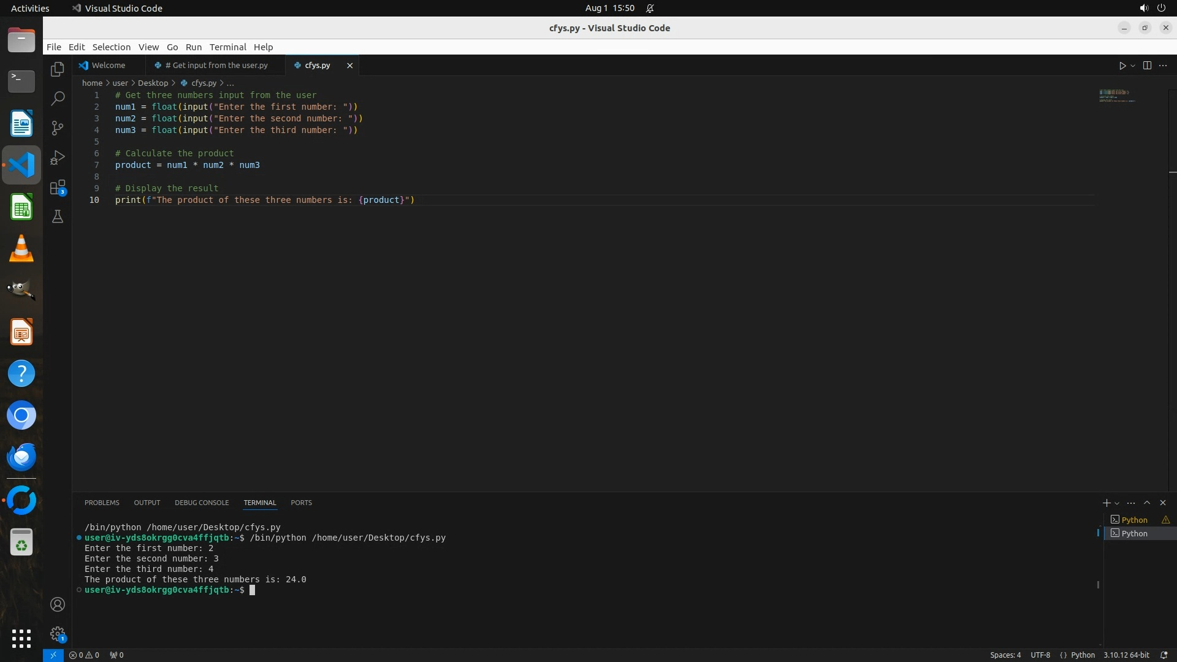Open Source Control view

point(58,128)
